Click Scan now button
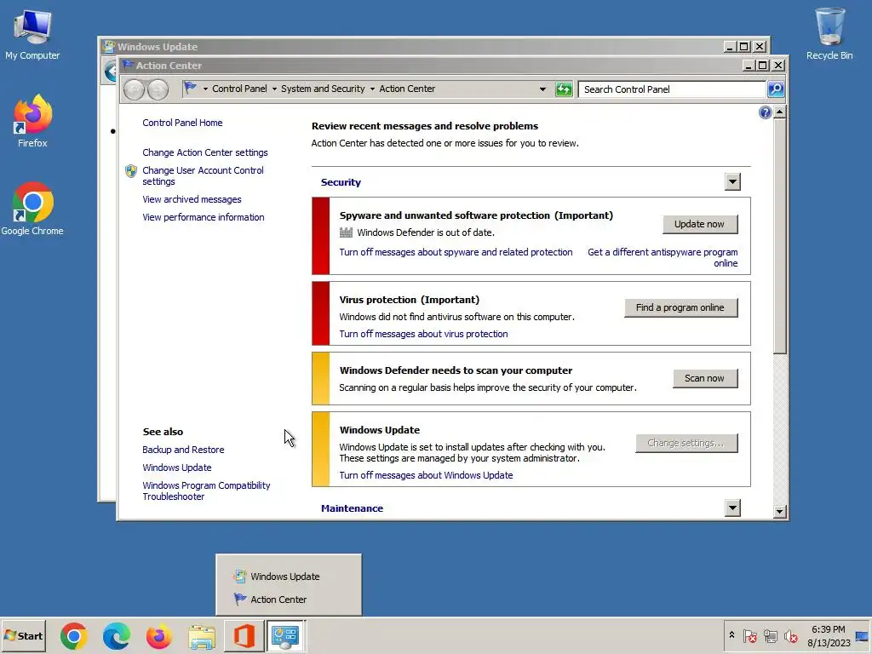Image resolution: width=872 pixels, height=654 pixels. pyautogui.click(x=705, y=378)
